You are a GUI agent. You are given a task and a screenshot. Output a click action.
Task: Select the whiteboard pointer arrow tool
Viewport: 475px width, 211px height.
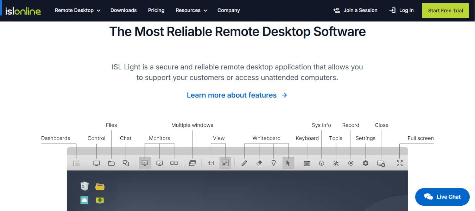289,163
